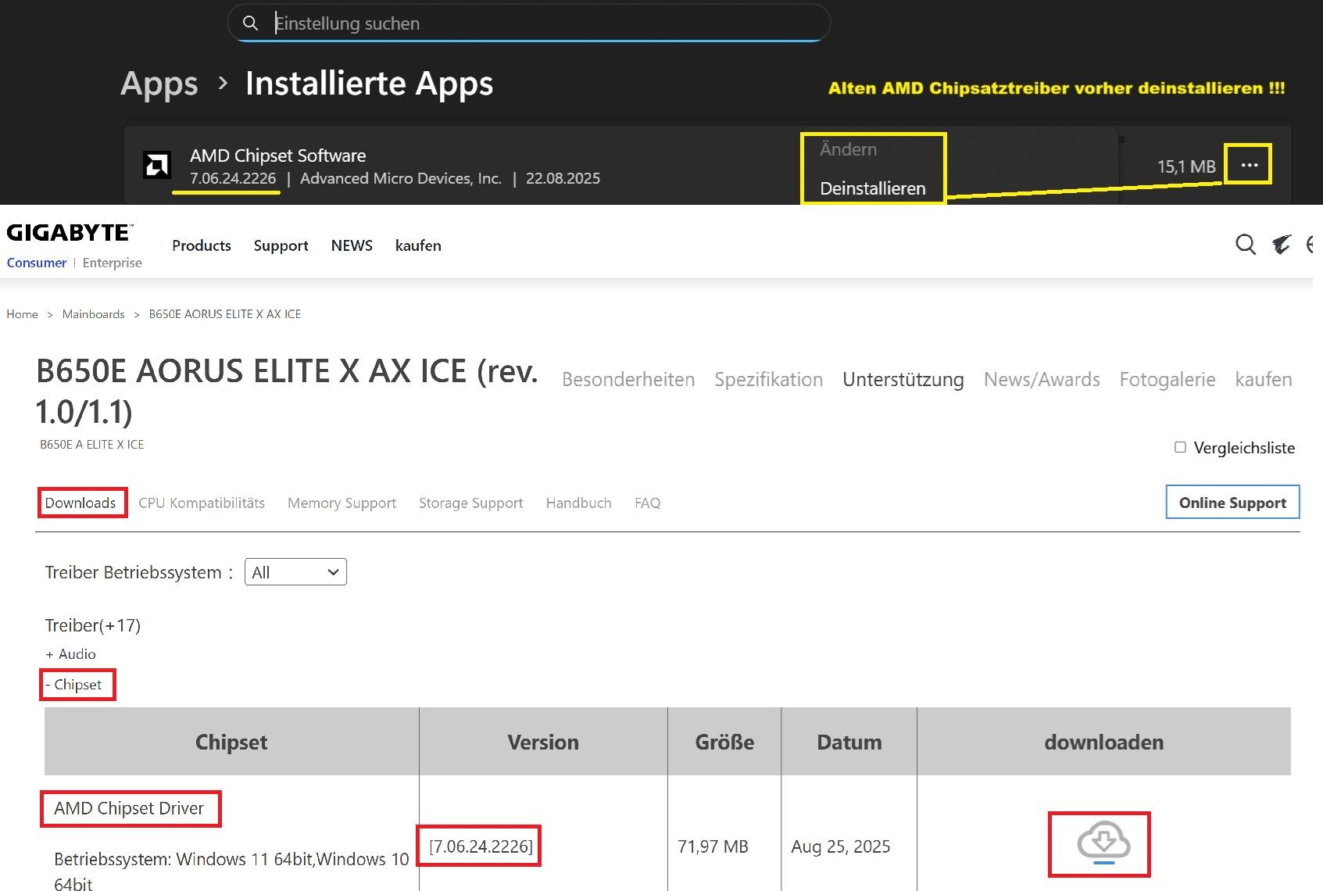Open the Support menu
This screenshot has width=1323, height=891.
(x=281, y=245)
